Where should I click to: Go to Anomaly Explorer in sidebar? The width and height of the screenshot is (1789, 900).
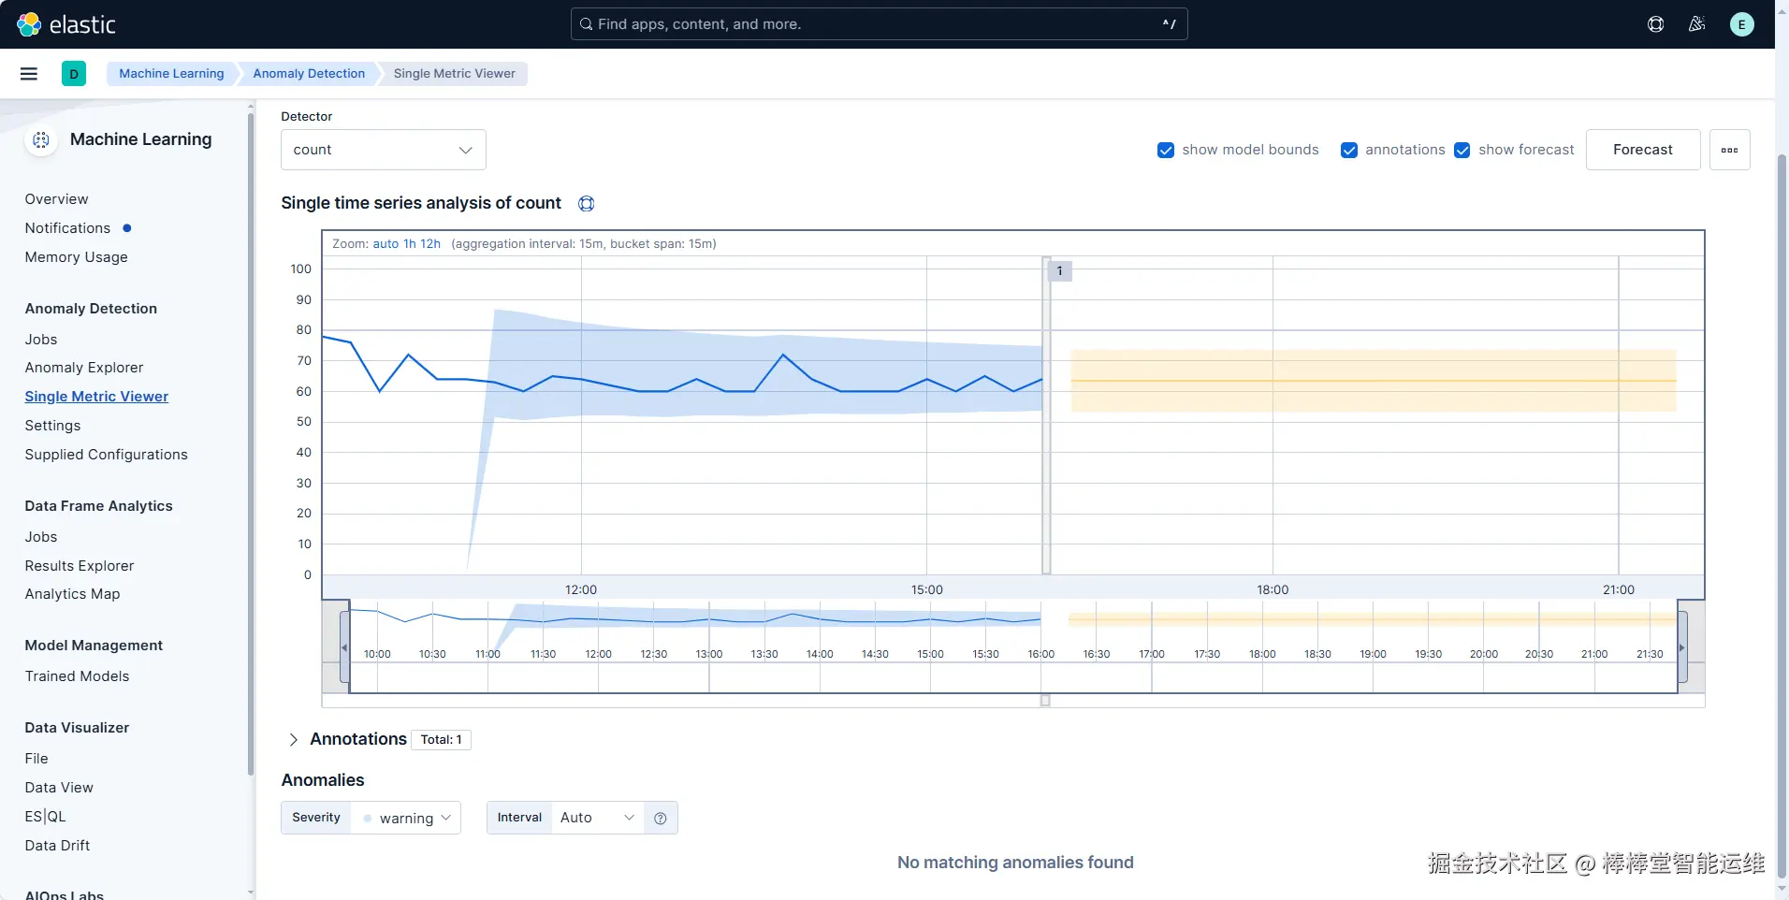[84, 368]
